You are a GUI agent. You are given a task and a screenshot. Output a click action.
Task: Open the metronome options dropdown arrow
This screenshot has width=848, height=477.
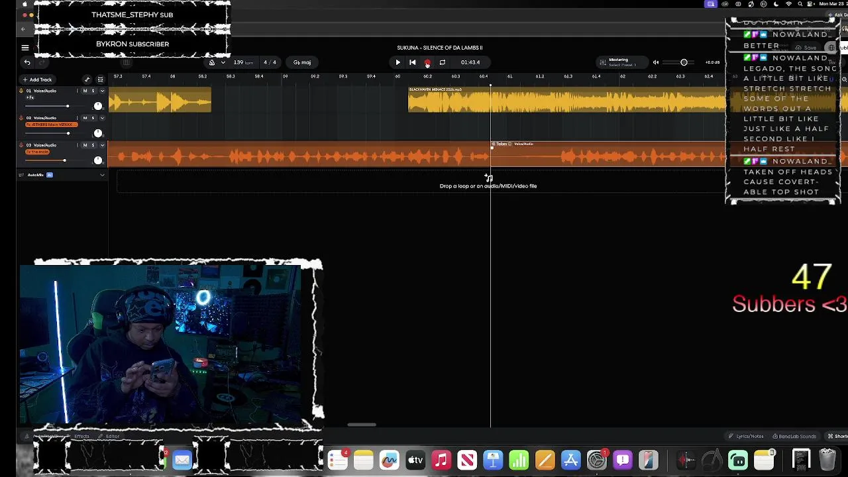(223, 62)
